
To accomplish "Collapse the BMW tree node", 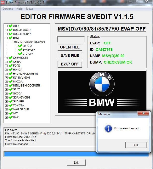I will pos(6,38).
